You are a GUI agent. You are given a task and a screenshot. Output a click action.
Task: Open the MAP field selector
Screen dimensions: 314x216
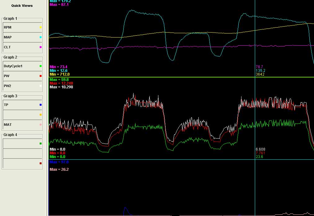(20, 37)
